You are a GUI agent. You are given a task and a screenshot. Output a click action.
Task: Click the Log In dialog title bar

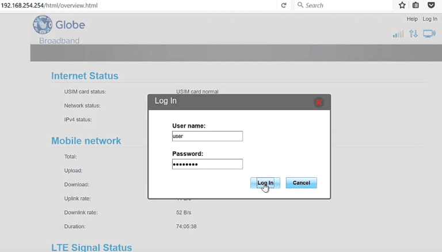point(239,102)
